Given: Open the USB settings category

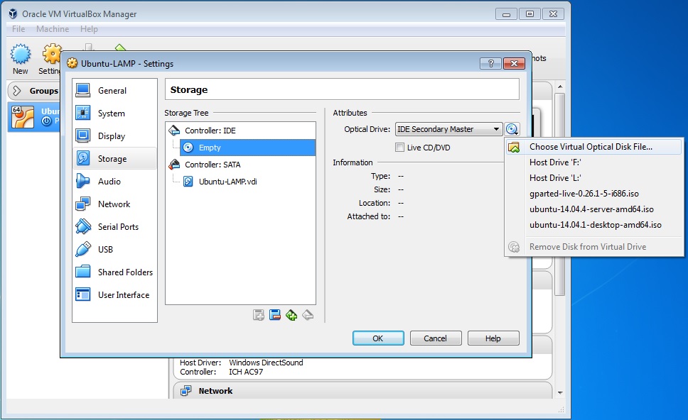Looking at the screenshot, I should pyautogui.click(x=114, y=250).
